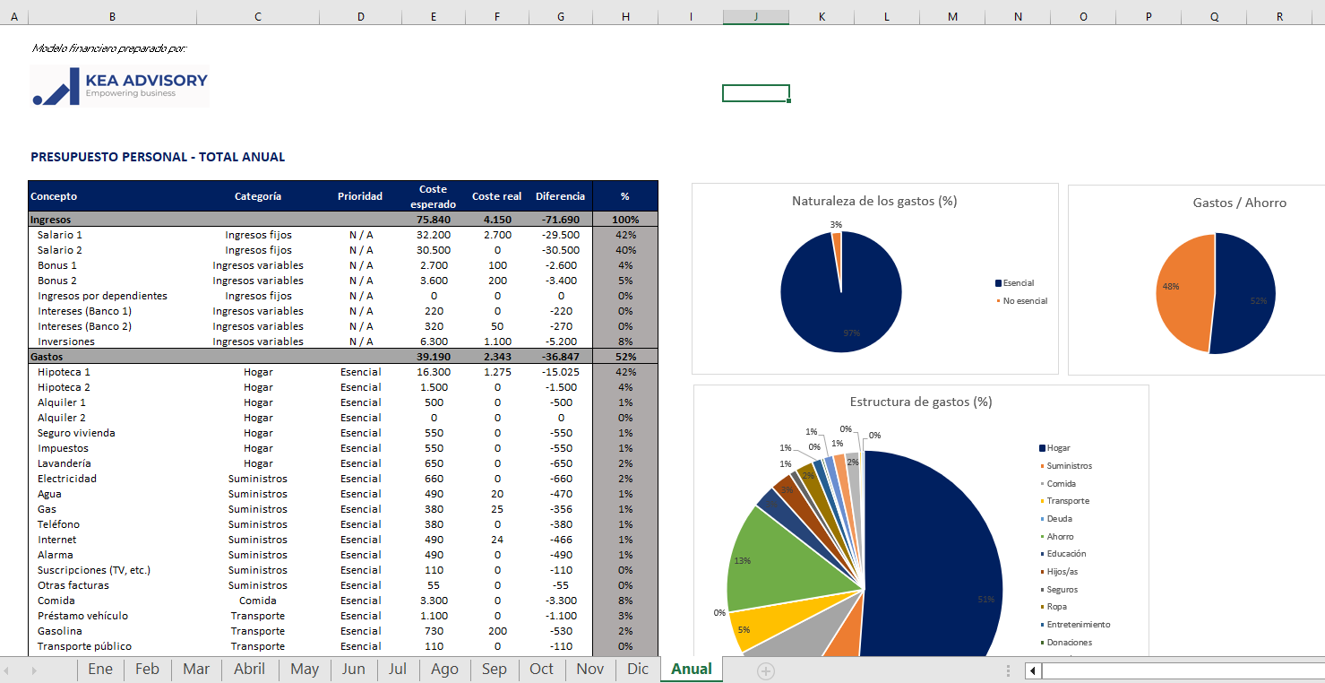Viewport: 1325px width, 683px height.
Task: Click the horizontal scrollbar left arrow
Action: [1033, 670]
